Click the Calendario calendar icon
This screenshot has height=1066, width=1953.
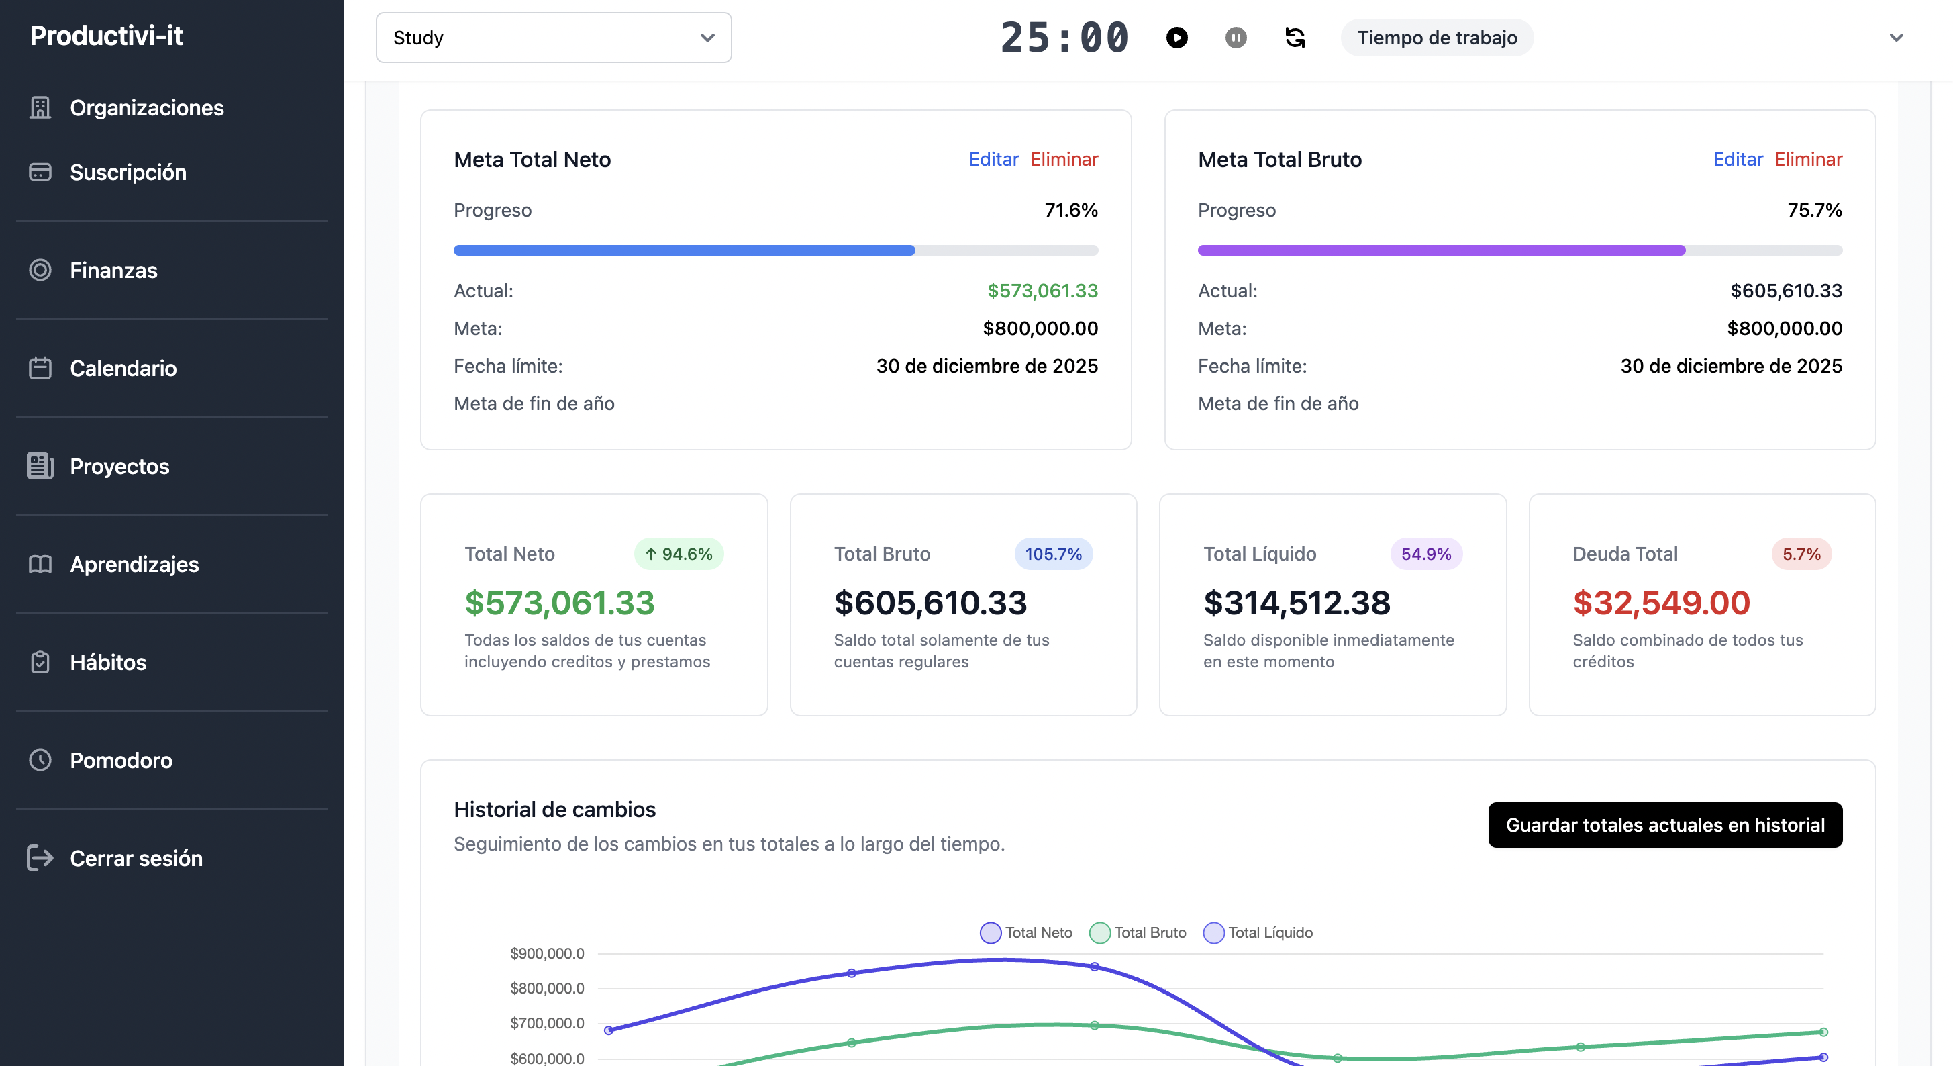(40, 368)
